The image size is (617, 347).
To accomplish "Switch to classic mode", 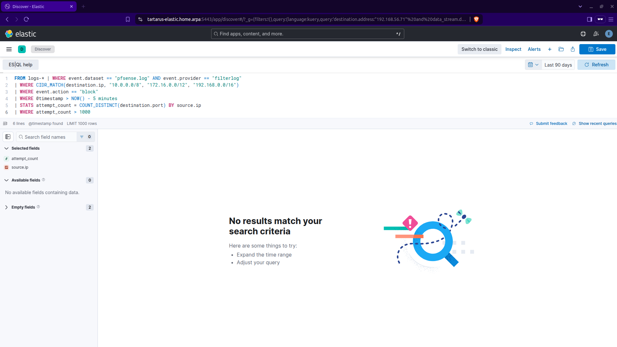I will 479,49.
